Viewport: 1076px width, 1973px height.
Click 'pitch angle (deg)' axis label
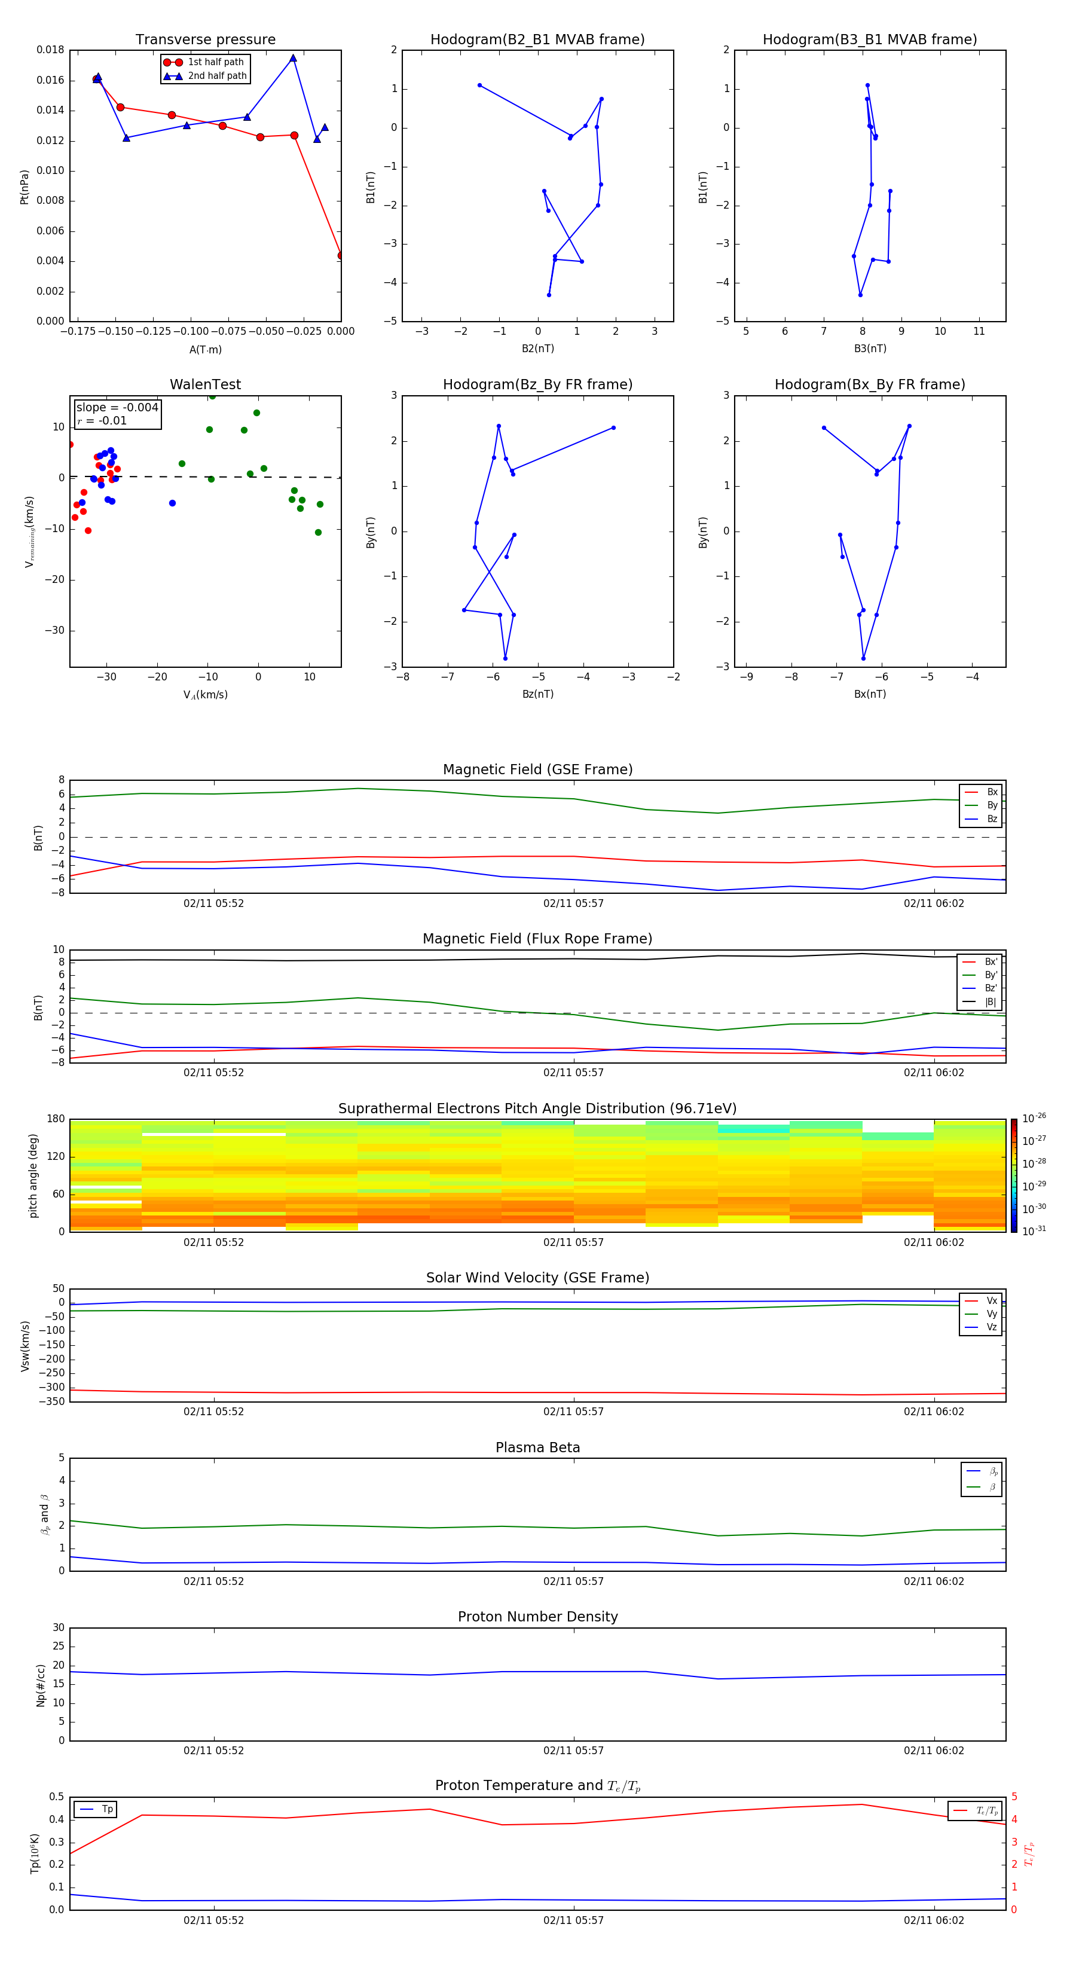pos(33,1175)
